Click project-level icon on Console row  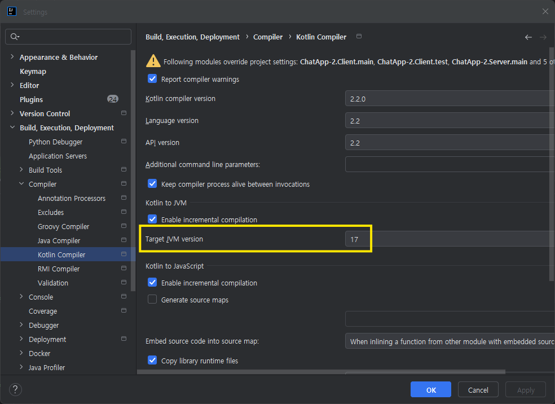point(124,296)
